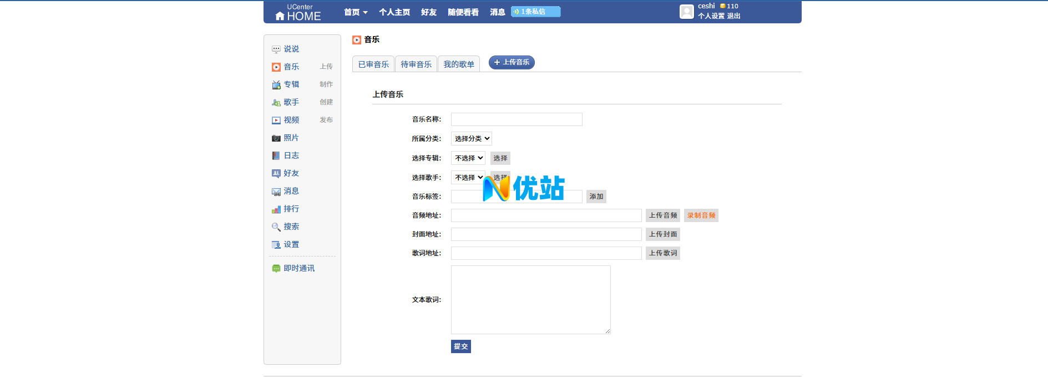
Task: Open the 音乐 sidebar icon
Action: [x=276, y=67]
